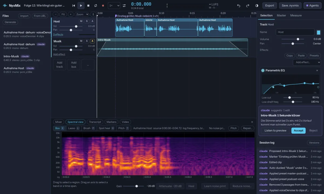Image resolution: width=324 pixels, height=194 pixels.
Task: Listen to preview of claude's suggestion
Action: [x=275, y=130]
